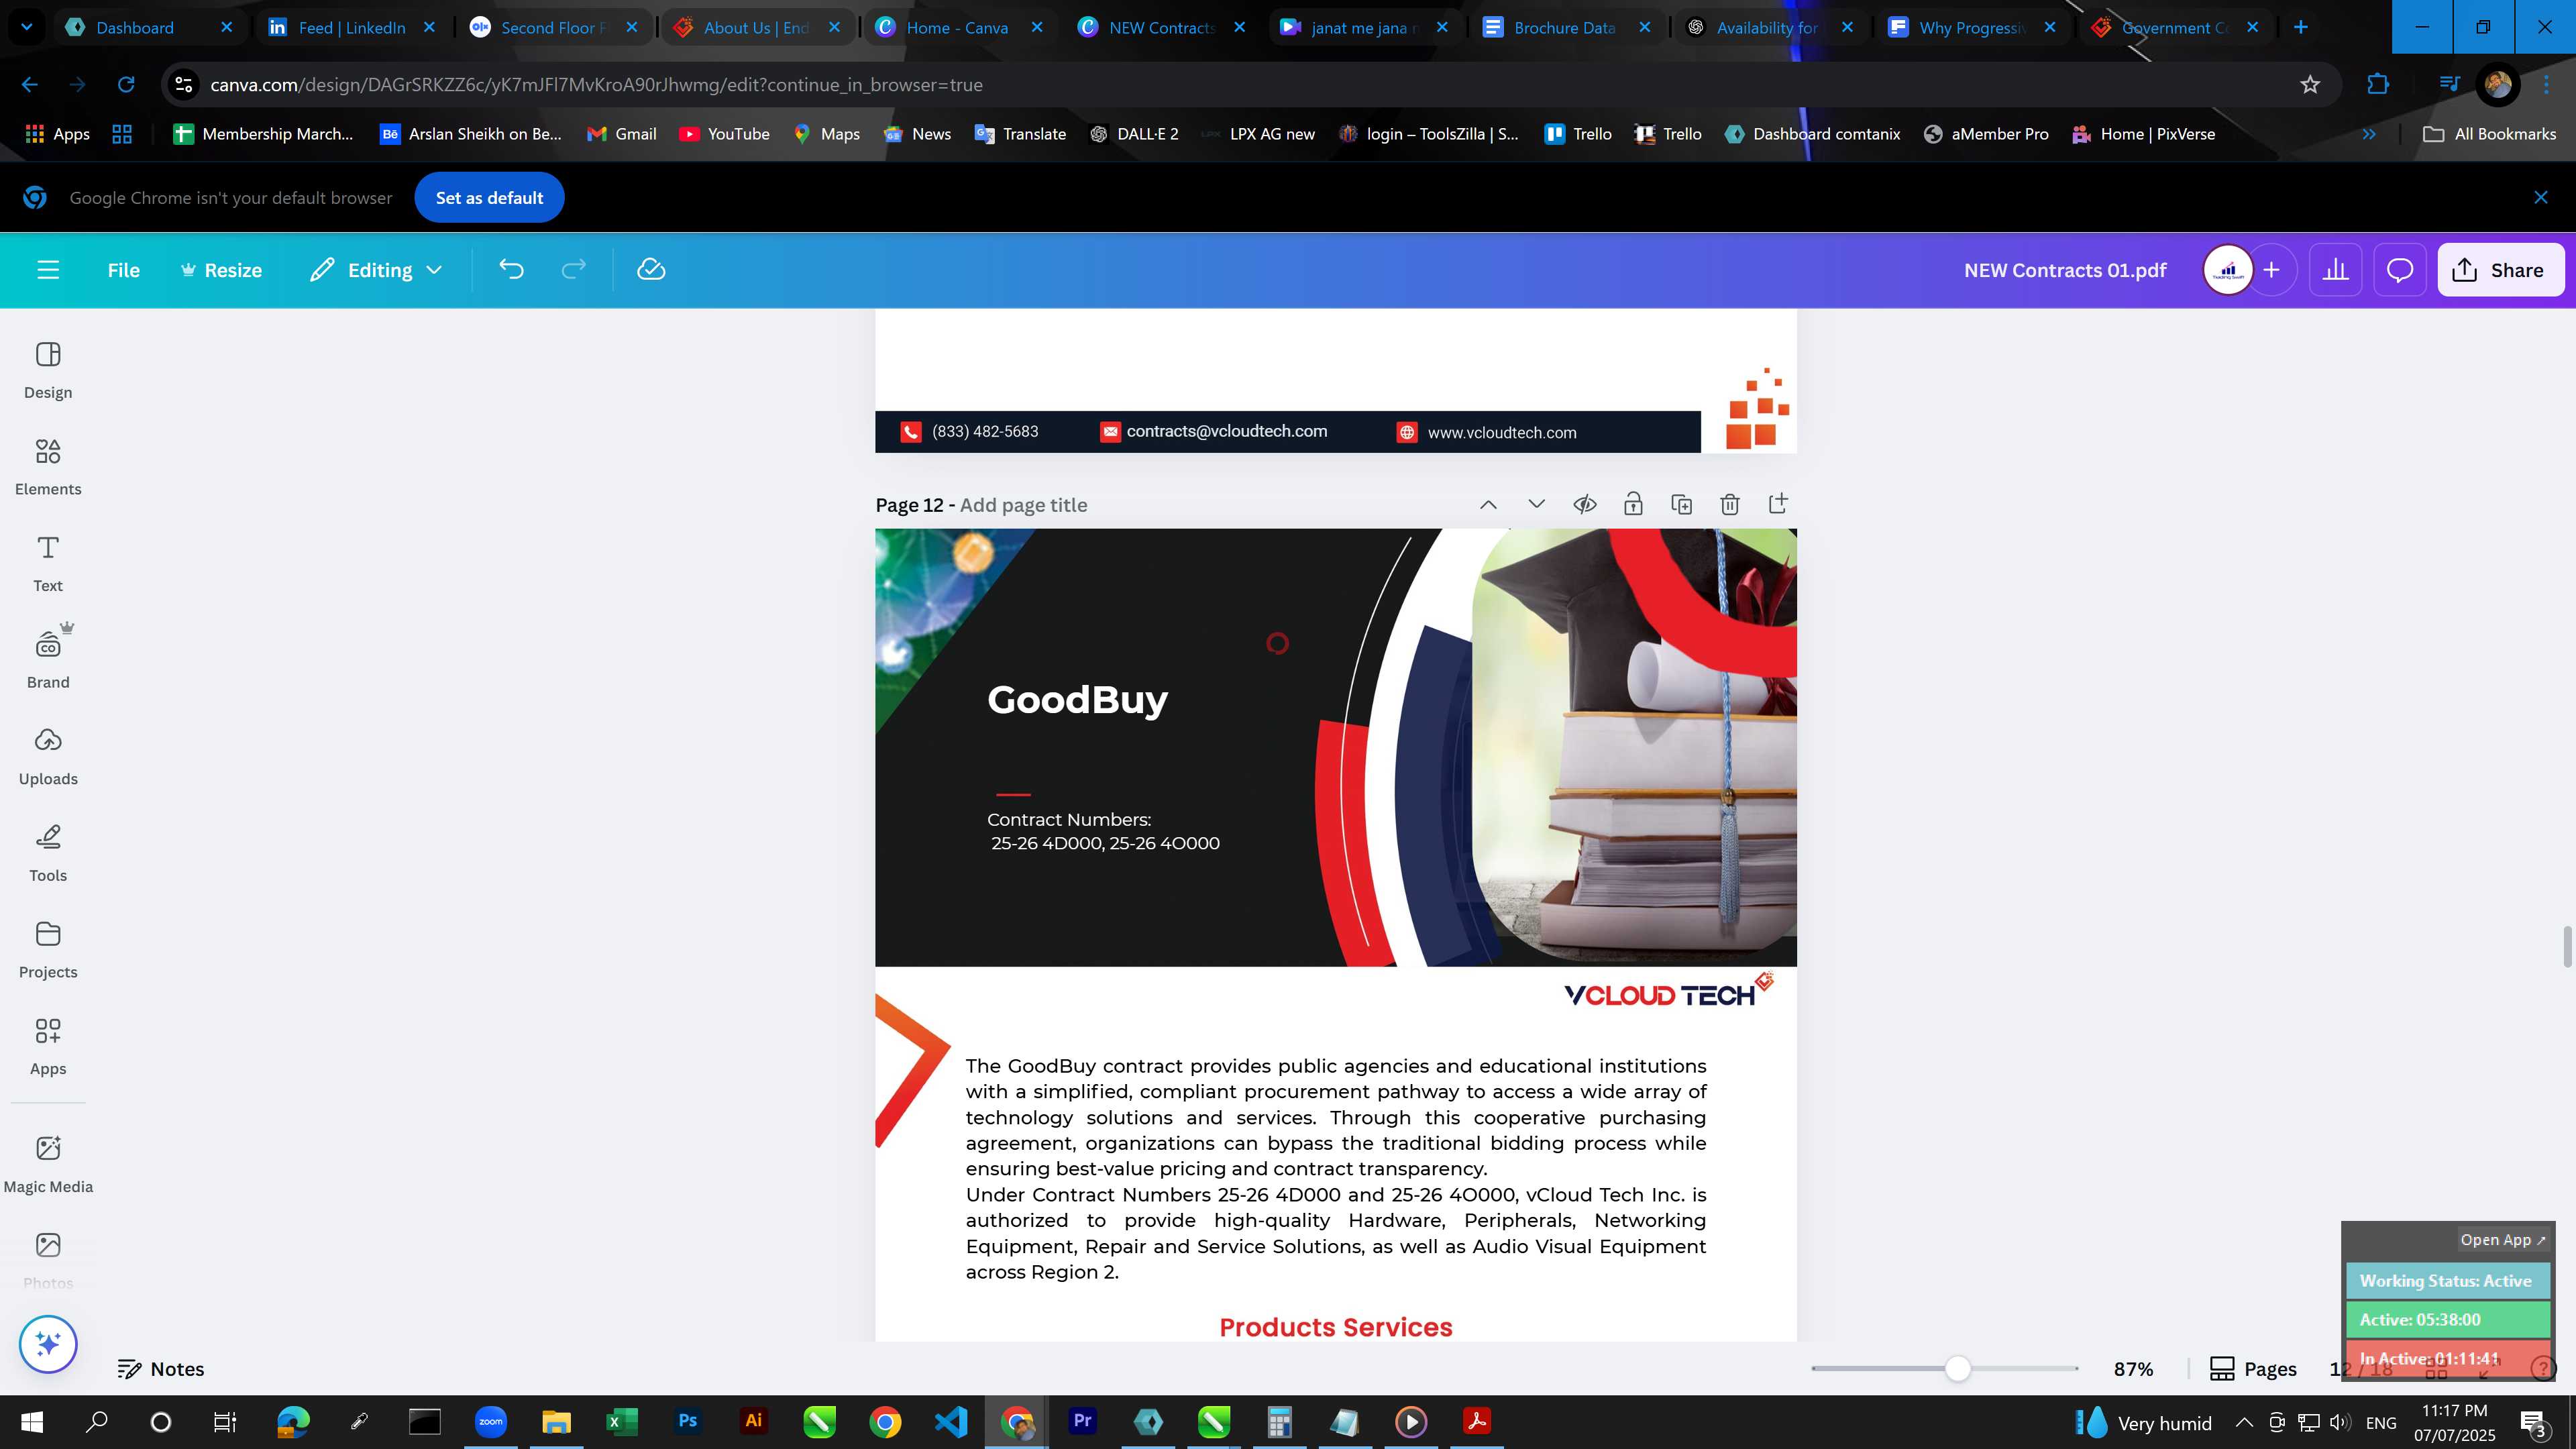Screen dimensions: 2576x1449
Task: Switch to the Brochure Data tab
Action: (x=1564, y=27)
